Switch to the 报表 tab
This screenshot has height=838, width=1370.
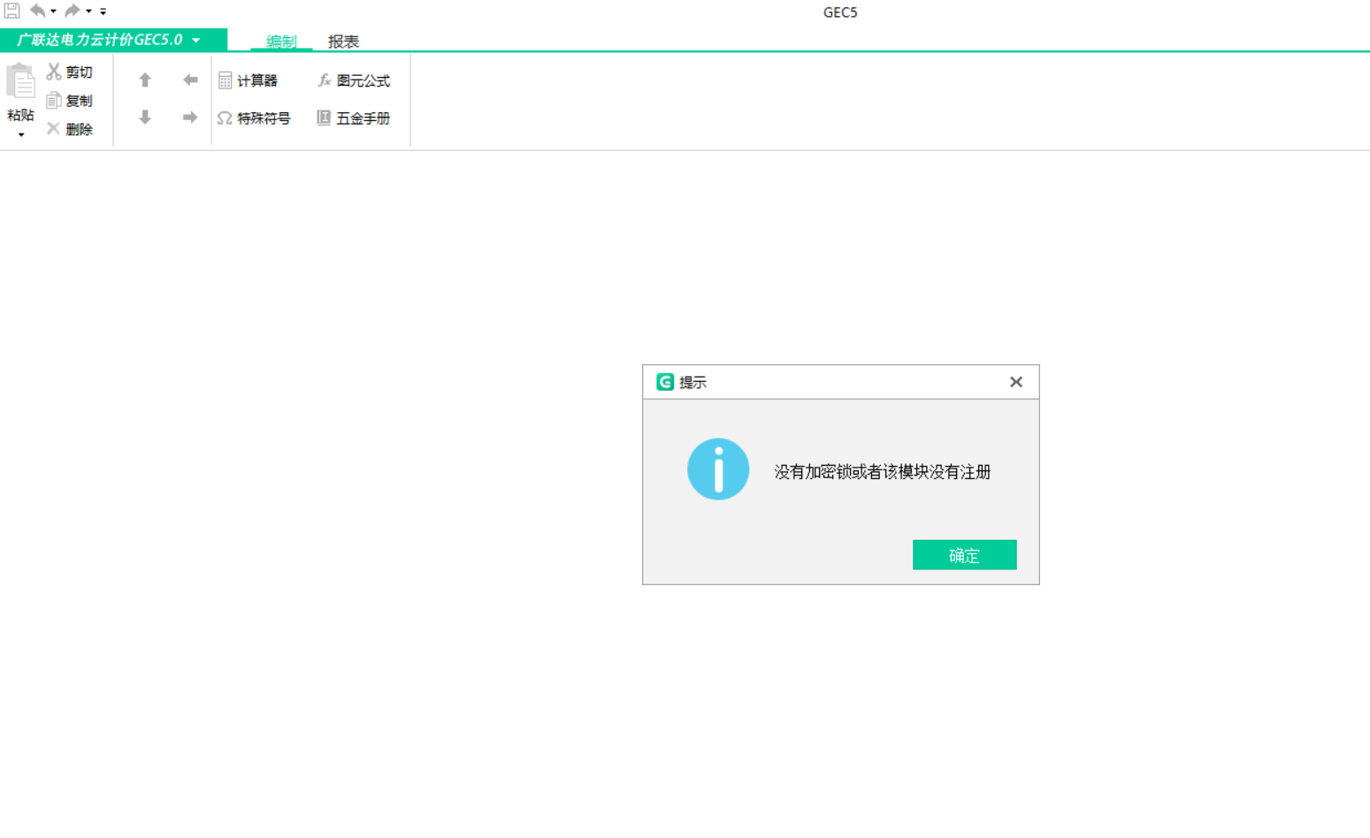tap(343, 42)
